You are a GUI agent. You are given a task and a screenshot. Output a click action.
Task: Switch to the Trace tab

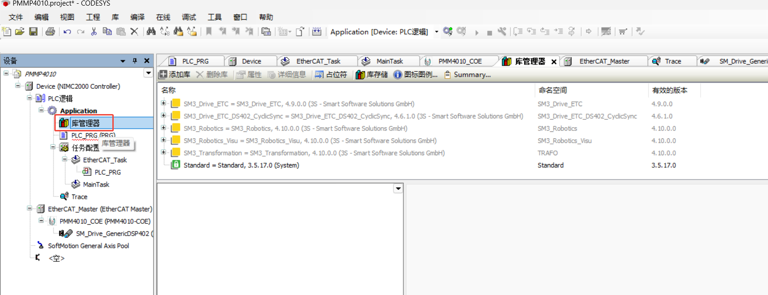[x=673, y=61]
